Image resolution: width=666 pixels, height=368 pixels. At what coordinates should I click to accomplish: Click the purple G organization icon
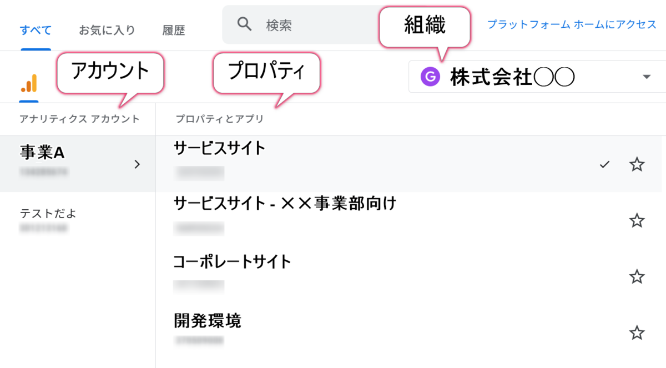430,77
